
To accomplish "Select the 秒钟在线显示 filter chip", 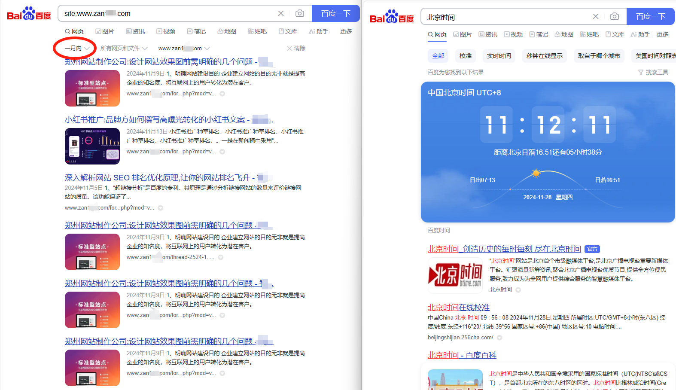I will point(545,56).
